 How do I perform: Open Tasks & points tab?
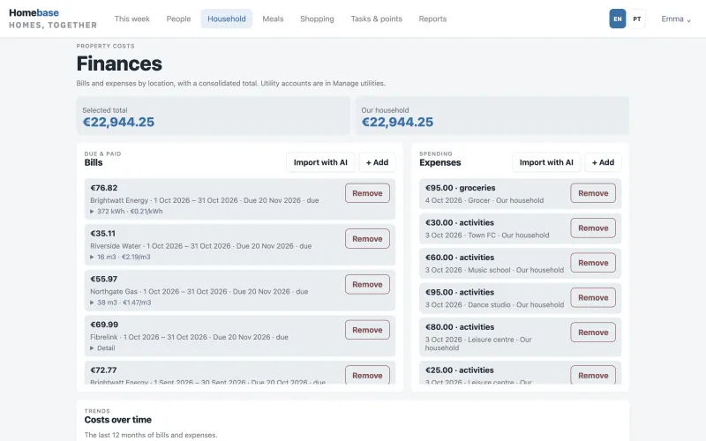[377, 19]
